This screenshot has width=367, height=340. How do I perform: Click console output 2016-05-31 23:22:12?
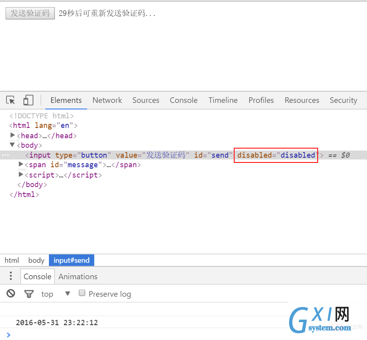pos(57,323)
